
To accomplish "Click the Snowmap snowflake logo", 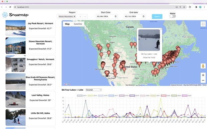I will pyautogui.click(x=5, y=15).
